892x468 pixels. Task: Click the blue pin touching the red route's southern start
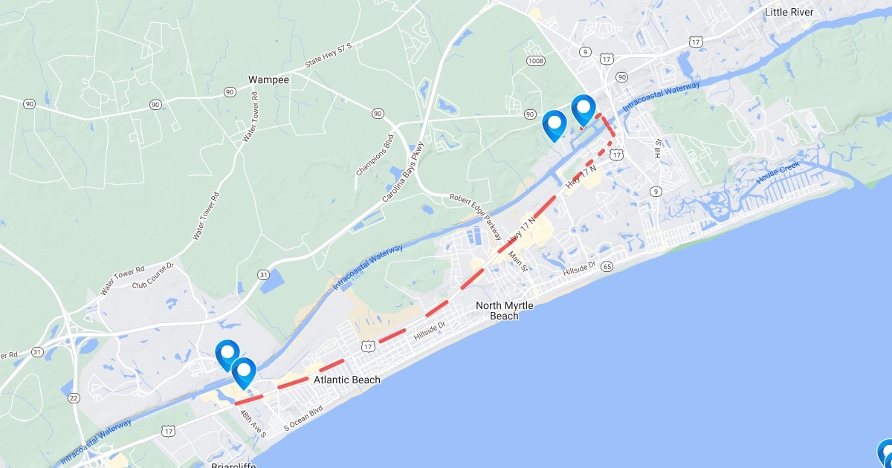243,373
